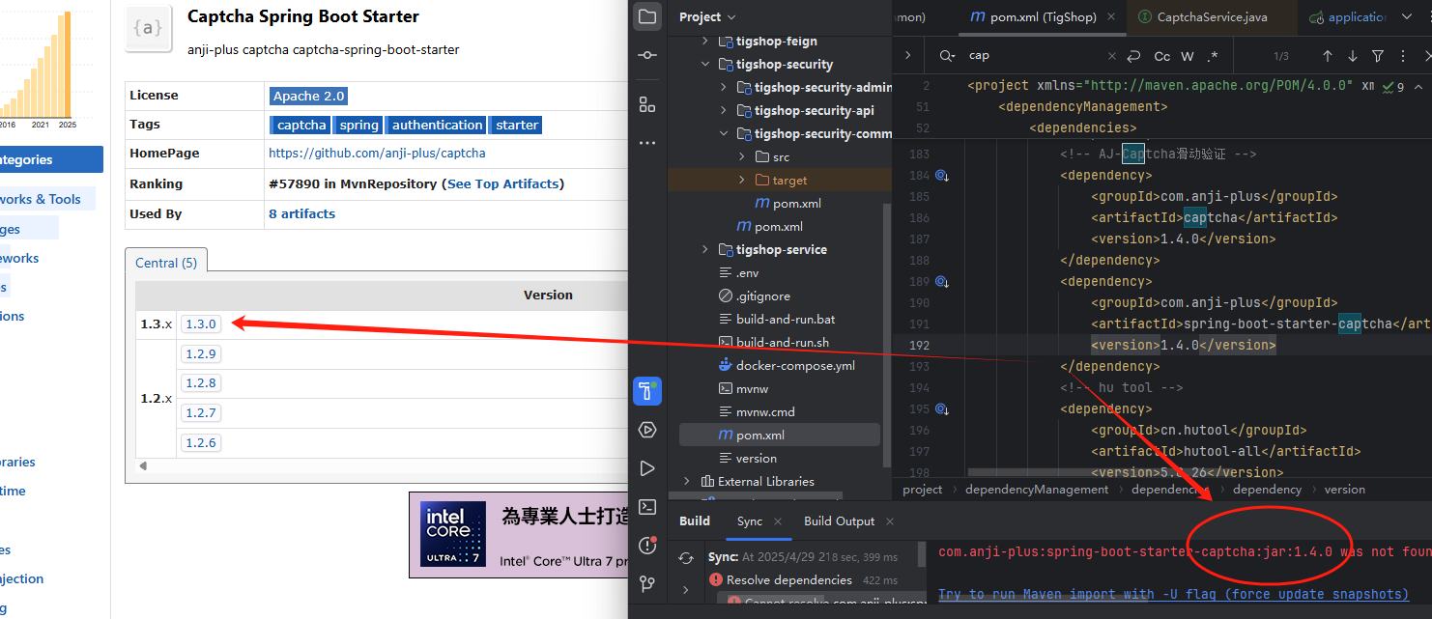
Task: Open the github.com/anji-plus/captcha homepage link
Action: [x=377, y=153]
